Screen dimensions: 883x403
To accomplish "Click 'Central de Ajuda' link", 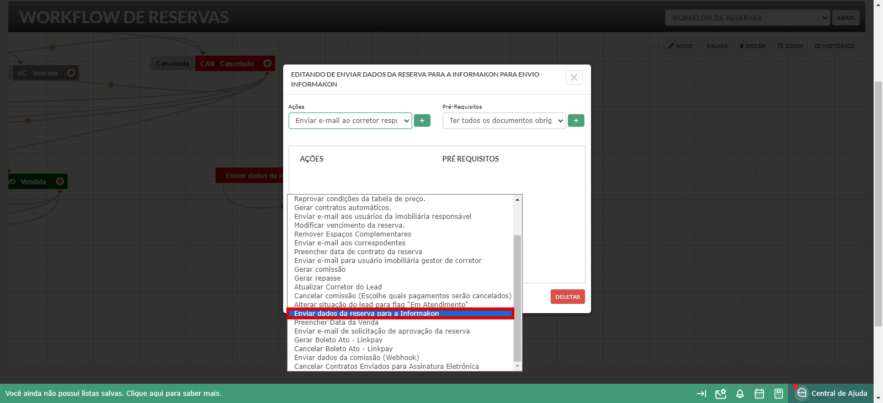I will 839,394.
